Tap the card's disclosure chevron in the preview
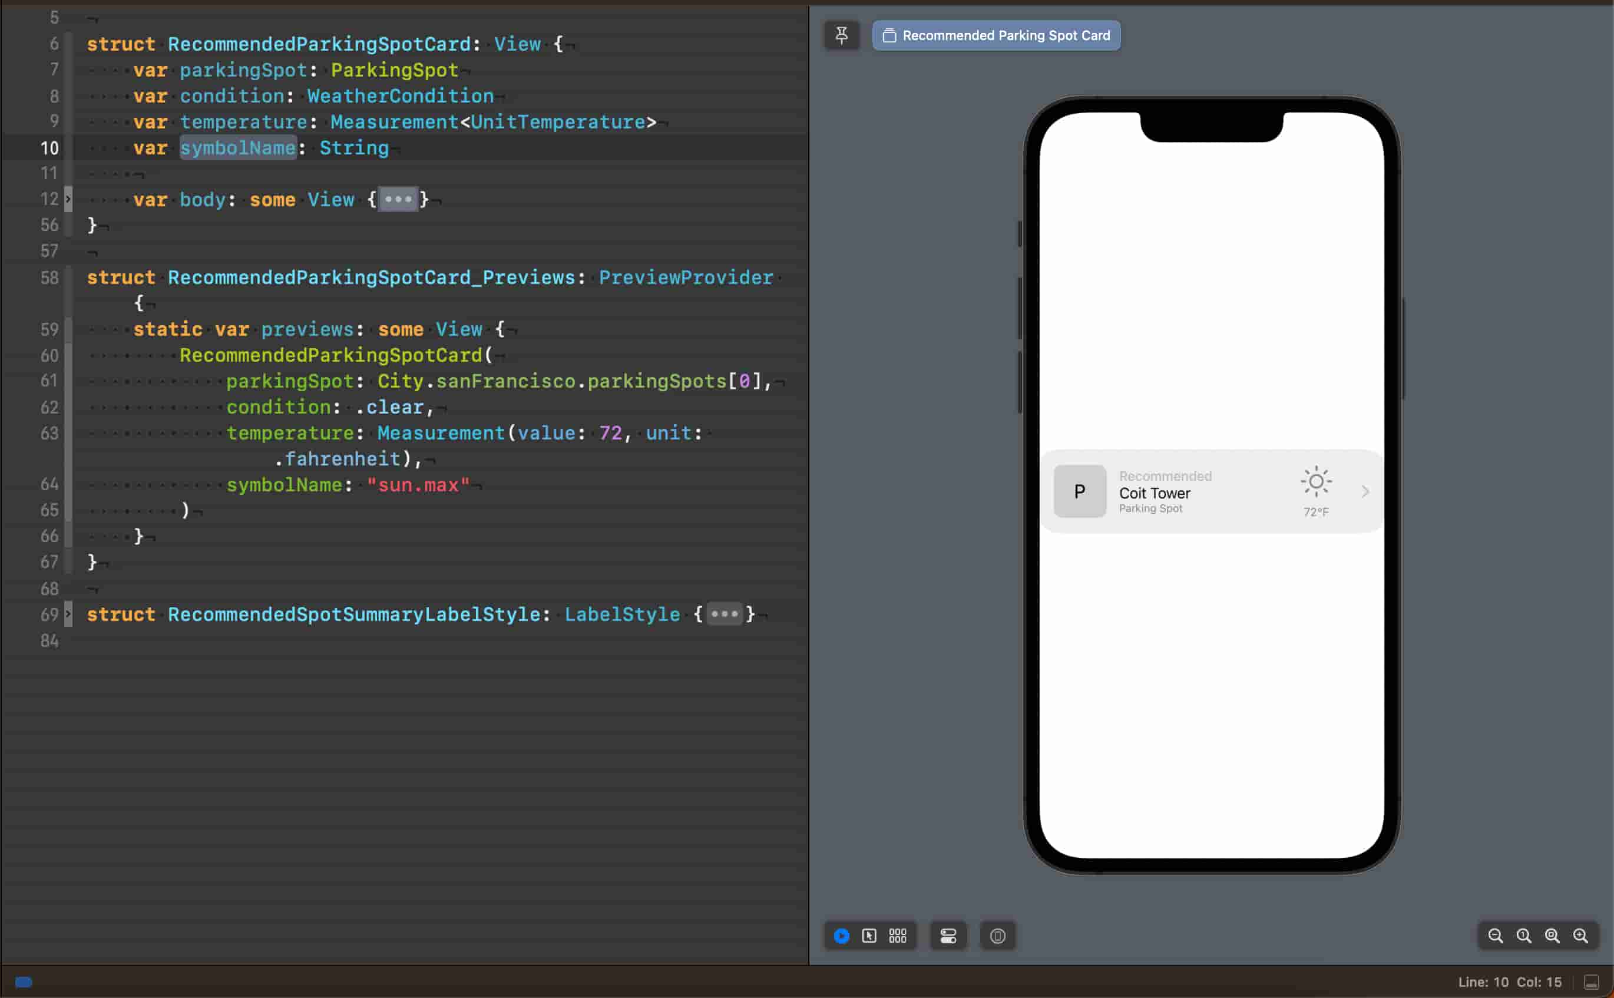This screenshot has width=1614, height=998. [x=1365, y=492]
